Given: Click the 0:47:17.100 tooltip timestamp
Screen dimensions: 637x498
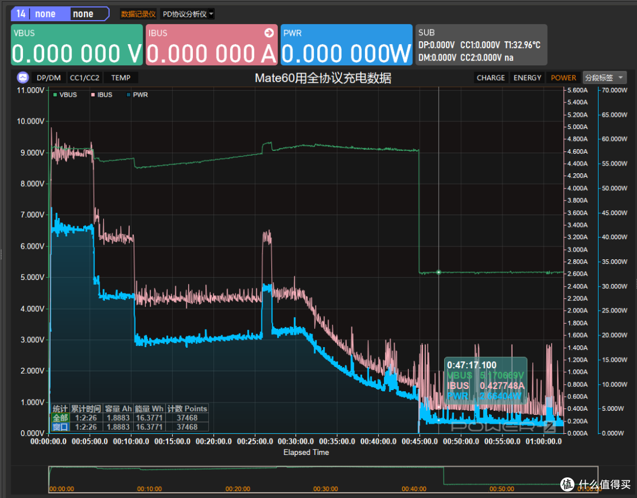Looking at the screenshot, I should [472, 365].
